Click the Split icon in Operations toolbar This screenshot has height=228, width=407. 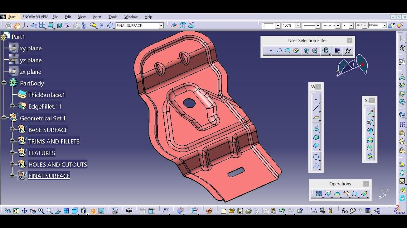(x=328, y=193)
